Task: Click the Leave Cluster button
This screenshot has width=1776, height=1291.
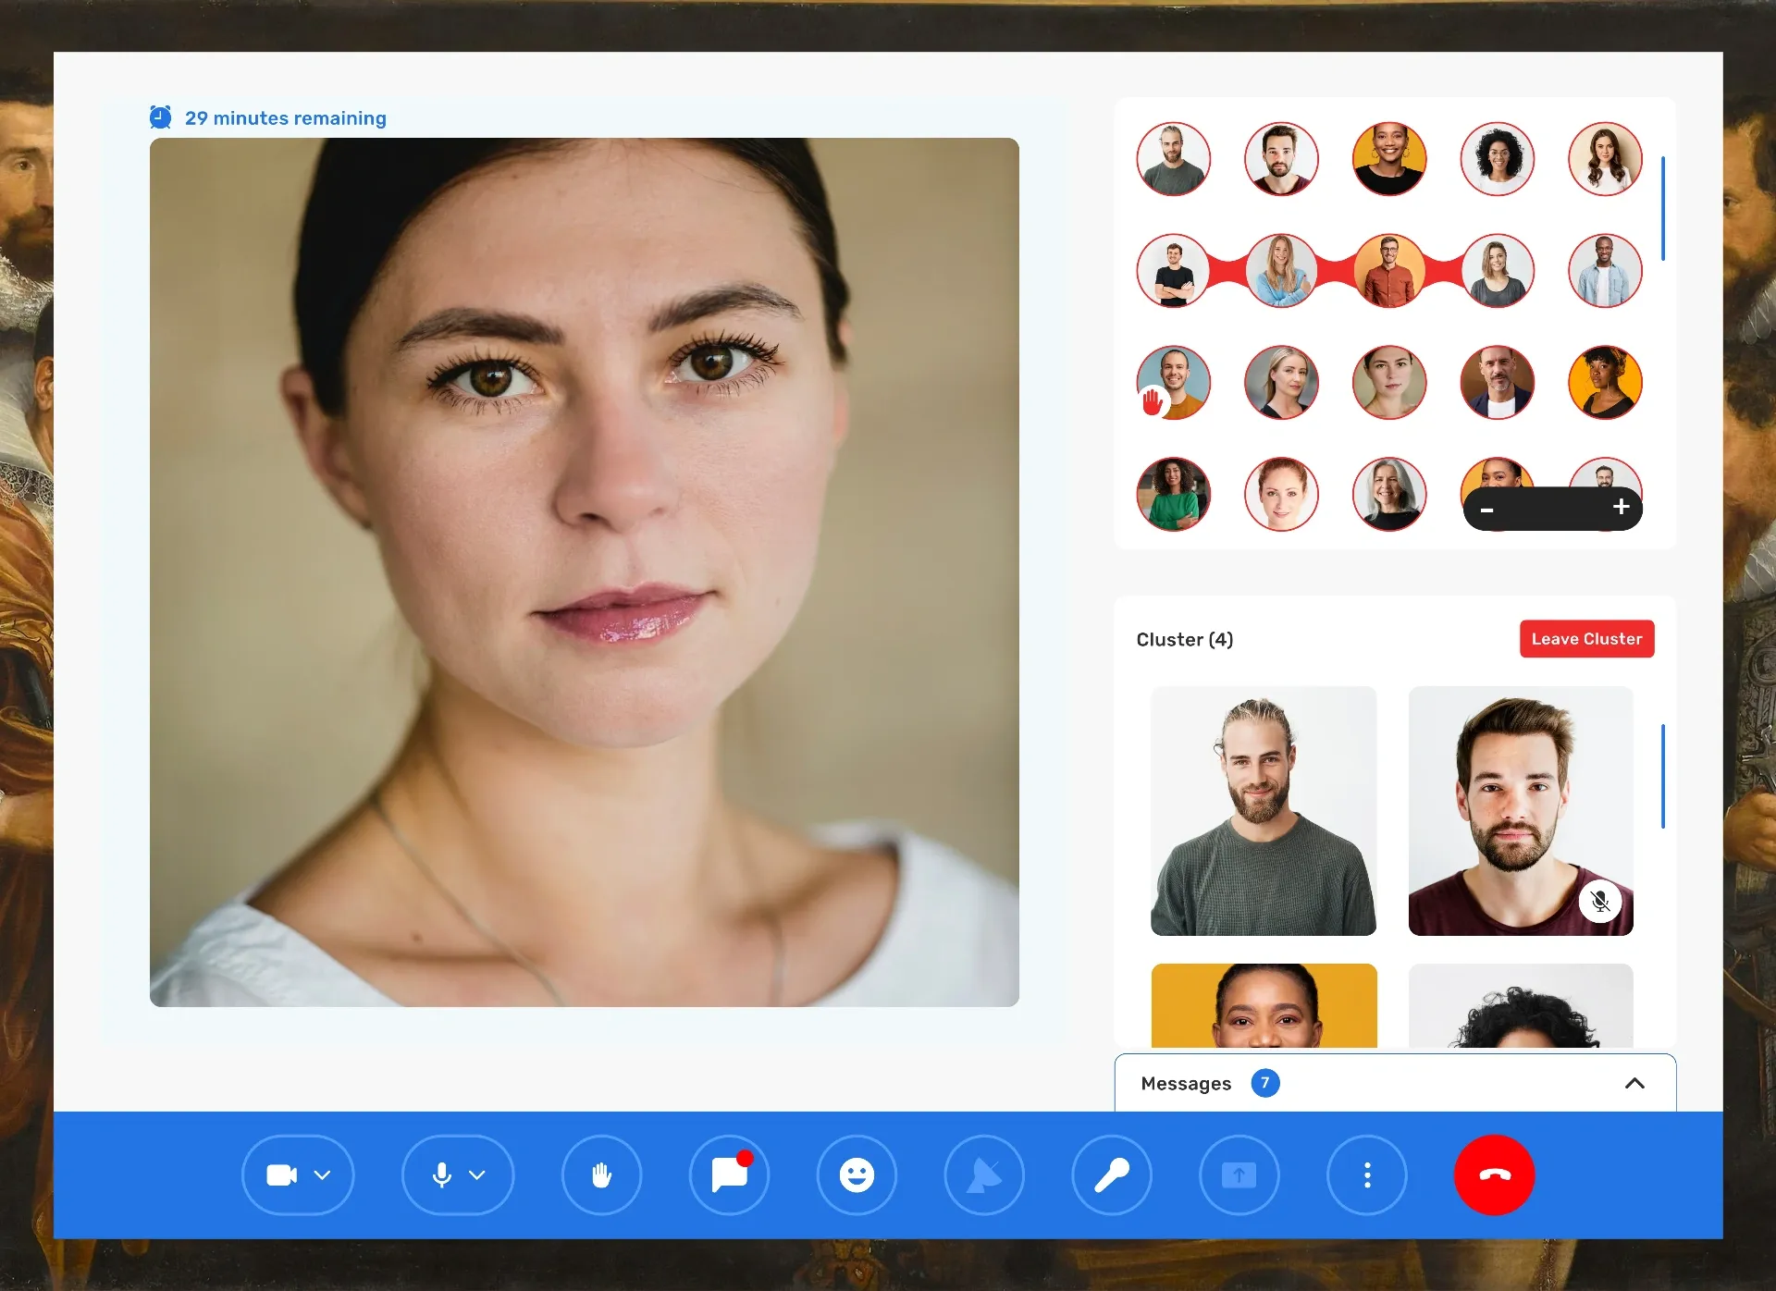Action: [x=1586, y=639]
